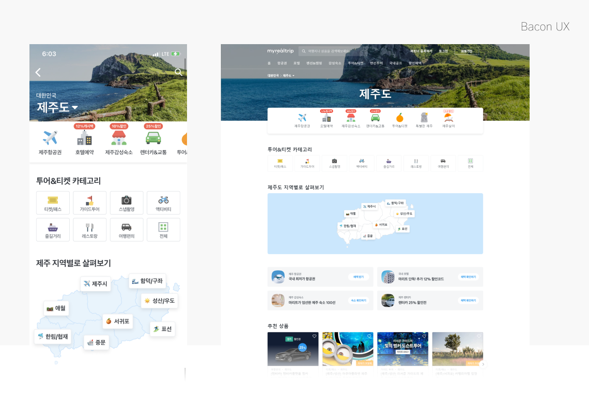Select 제주시 region on mobile map

[95, 283]
